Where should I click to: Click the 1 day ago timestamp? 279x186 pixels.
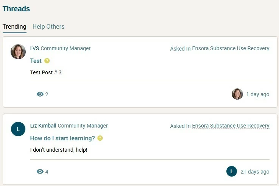pyautogui.click(x=258, y=94)
